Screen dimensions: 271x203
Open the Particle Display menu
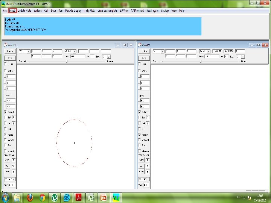73,11
